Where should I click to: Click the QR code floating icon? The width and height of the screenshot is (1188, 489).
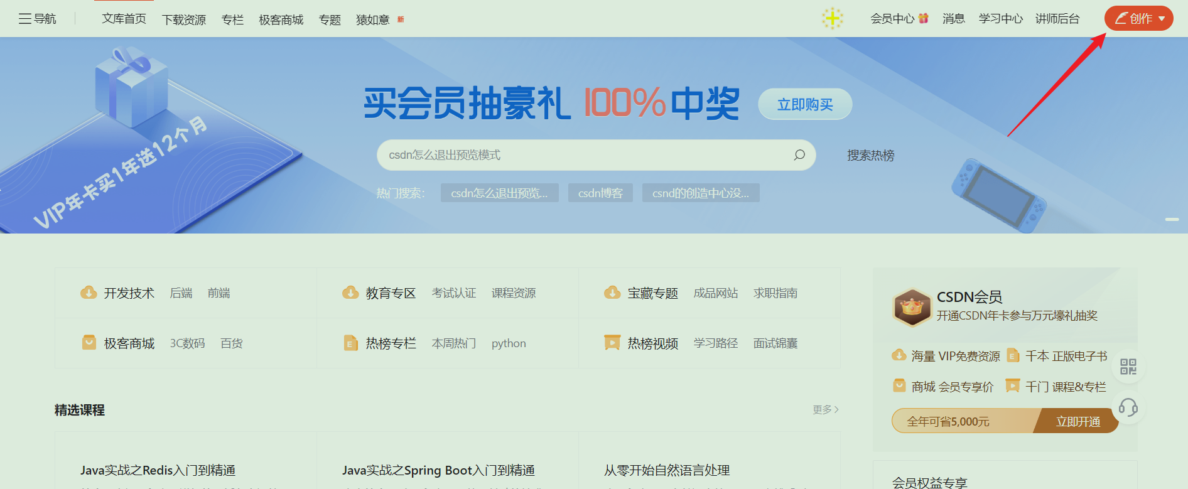pos(1128,367)
